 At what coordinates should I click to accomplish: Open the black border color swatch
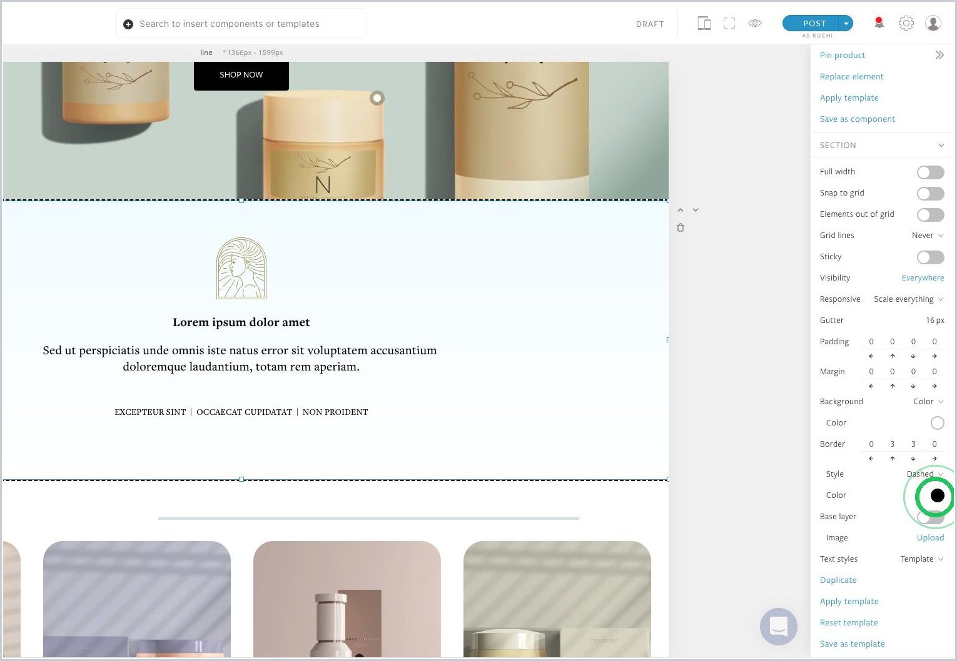[x=937, y=495]
